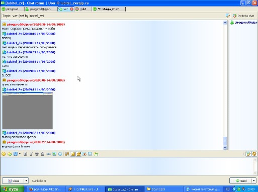Screen dimensions: 258x192
Task: Click the green up-arrow toolbar icon
Action: pos(54,154)
